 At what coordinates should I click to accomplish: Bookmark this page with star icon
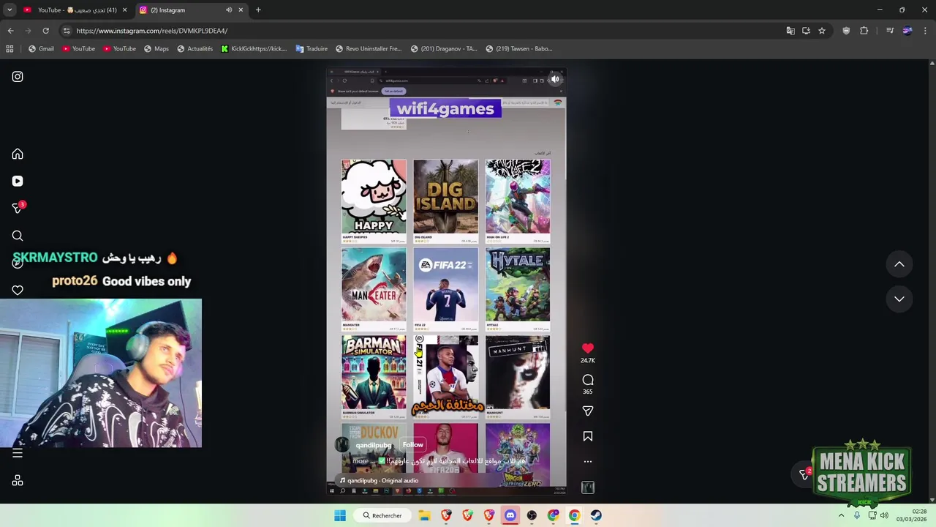pos(822,31)
